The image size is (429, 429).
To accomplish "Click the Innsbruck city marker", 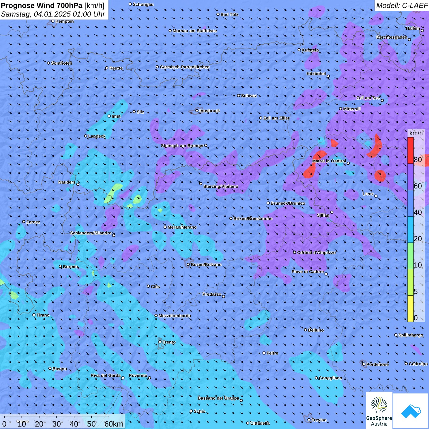I will pos(197,111).
